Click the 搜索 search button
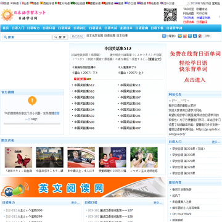The image size is (222, 222). [60, 37]
